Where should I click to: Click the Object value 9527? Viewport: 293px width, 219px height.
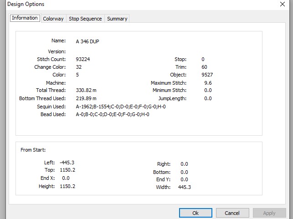point(207,75)
